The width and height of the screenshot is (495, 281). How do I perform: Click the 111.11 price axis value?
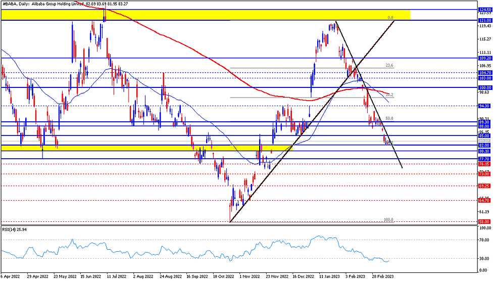[x=484, y=53]
